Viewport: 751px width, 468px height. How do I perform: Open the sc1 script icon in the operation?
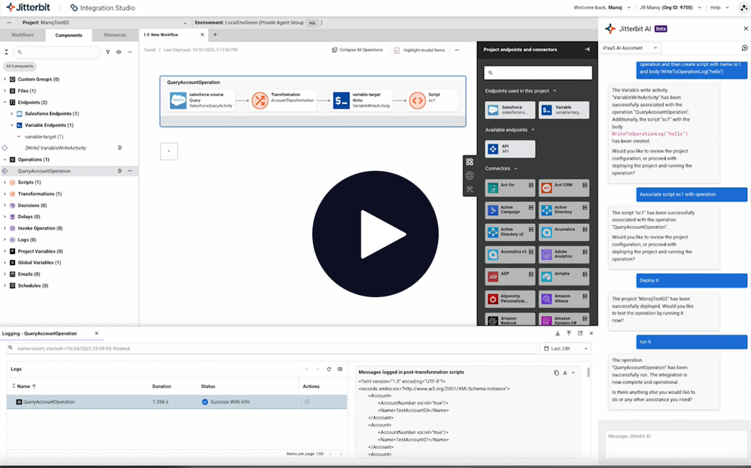(x=417, y=100)
